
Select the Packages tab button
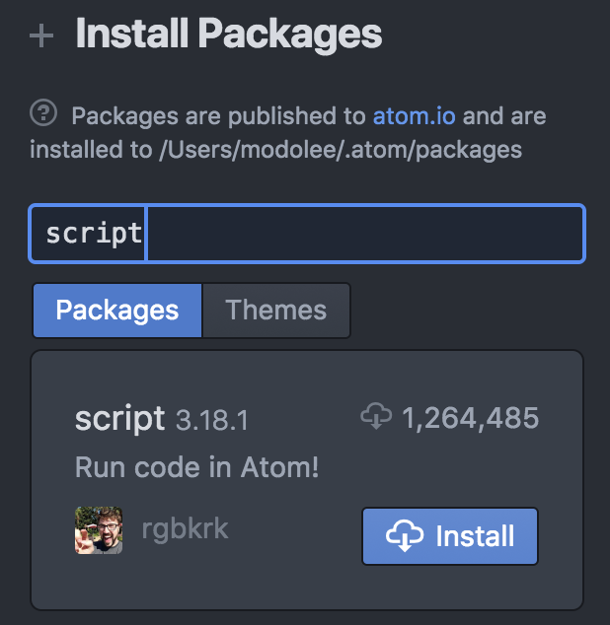[117, 311]
